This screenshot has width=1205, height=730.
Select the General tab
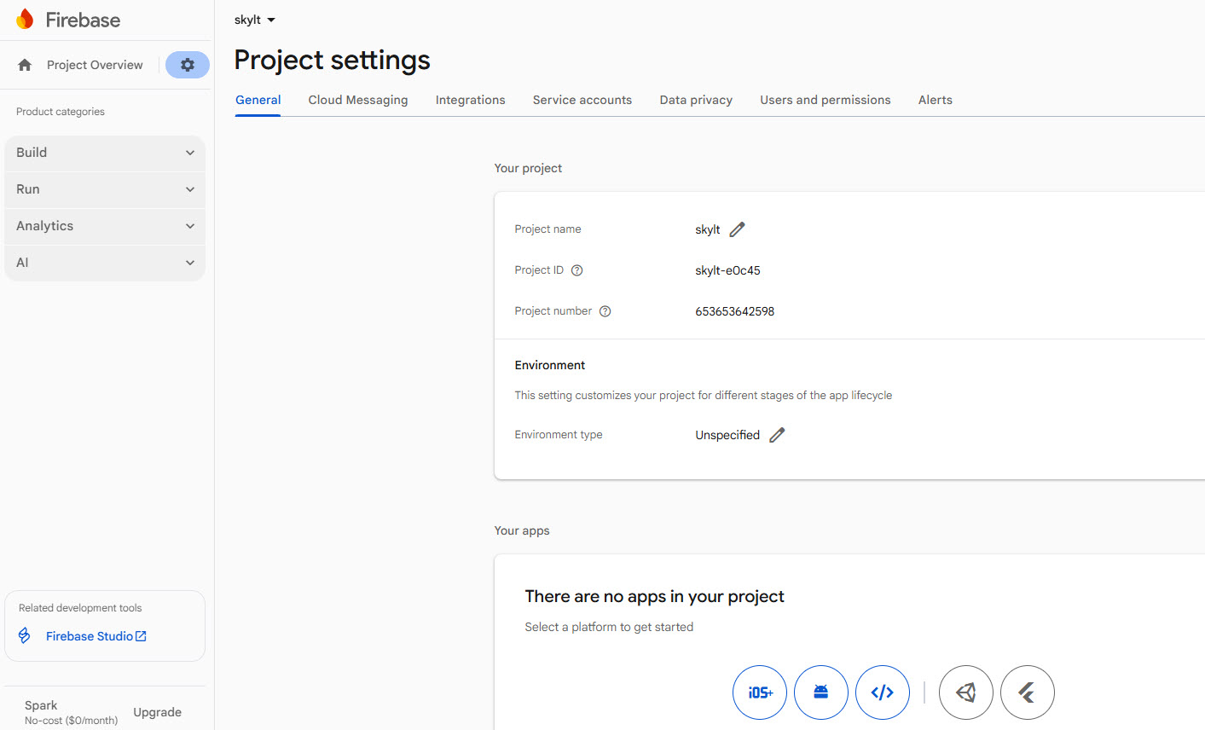pyautogui.click(x=258, y=100)
